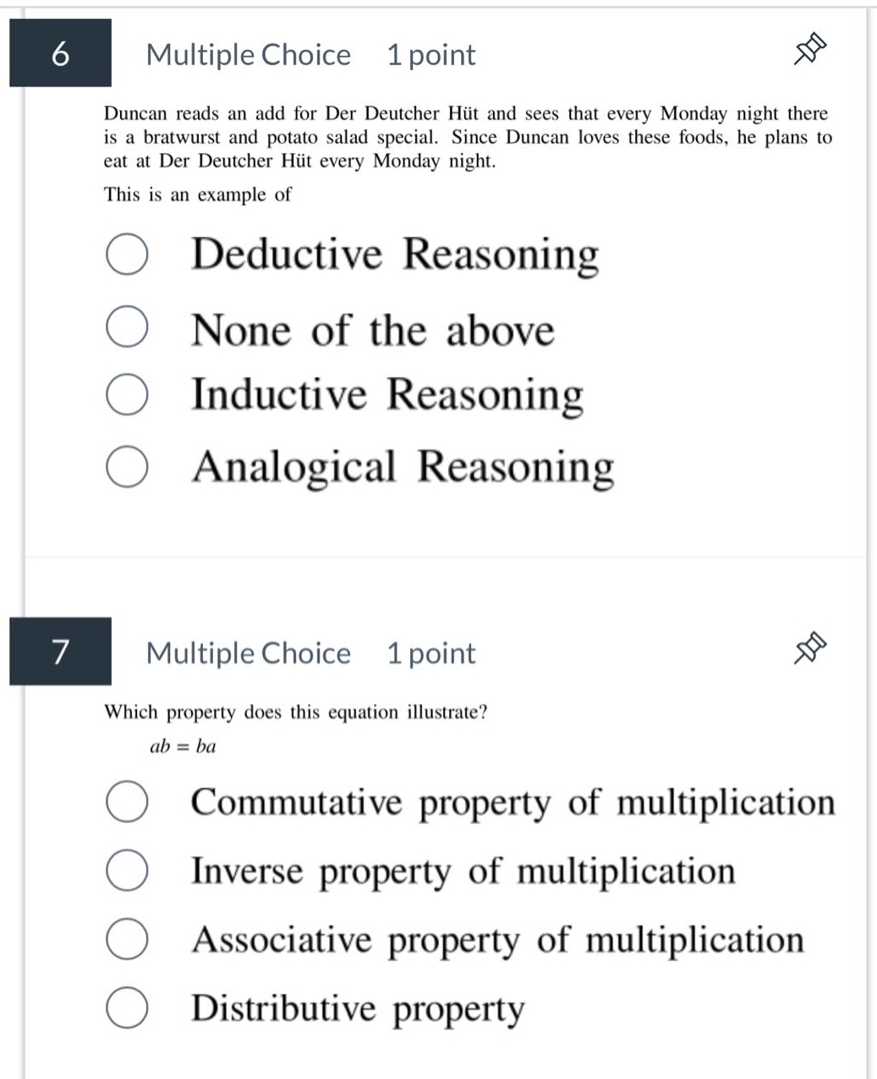Pin question 6 with the pushpin icon
Image resolution: width=877 pixels, height=1079 pixels.
[809, 52]
